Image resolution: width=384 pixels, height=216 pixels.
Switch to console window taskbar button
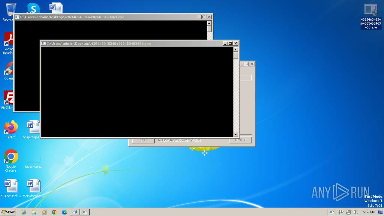click(85, 212)
